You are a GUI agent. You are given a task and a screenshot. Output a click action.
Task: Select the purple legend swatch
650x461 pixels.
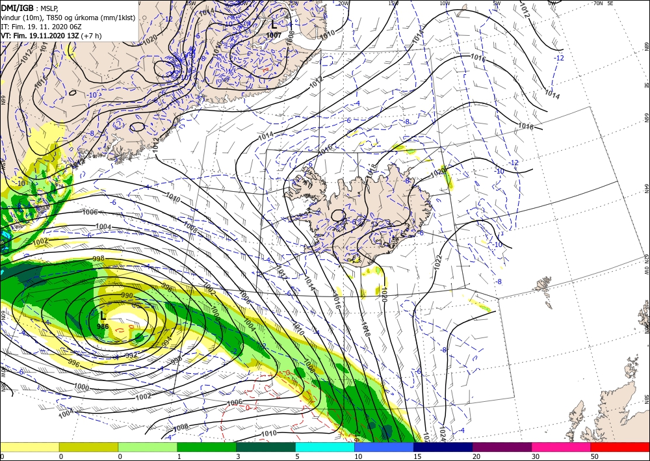[x=502, y=447]
